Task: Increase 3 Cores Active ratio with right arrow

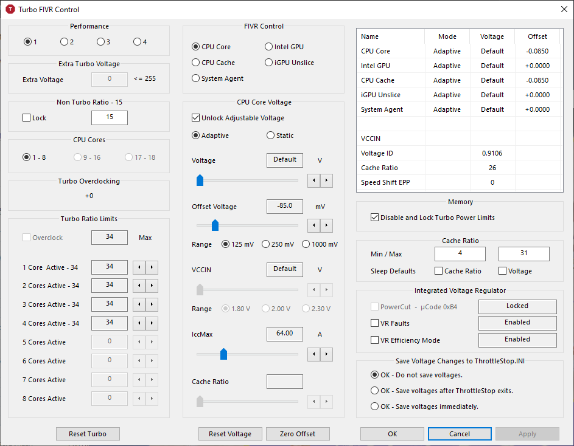Action: click(152, 305)
